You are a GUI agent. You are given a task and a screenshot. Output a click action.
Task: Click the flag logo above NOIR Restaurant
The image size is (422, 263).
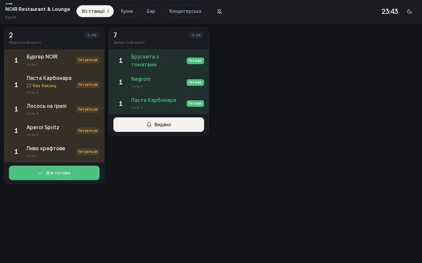click(9, 4)
